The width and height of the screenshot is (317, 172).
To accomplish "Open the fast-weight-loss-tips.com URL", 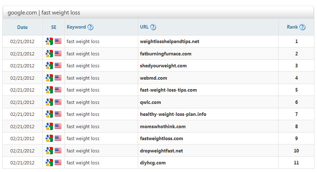I will click(x=168, y=90).
